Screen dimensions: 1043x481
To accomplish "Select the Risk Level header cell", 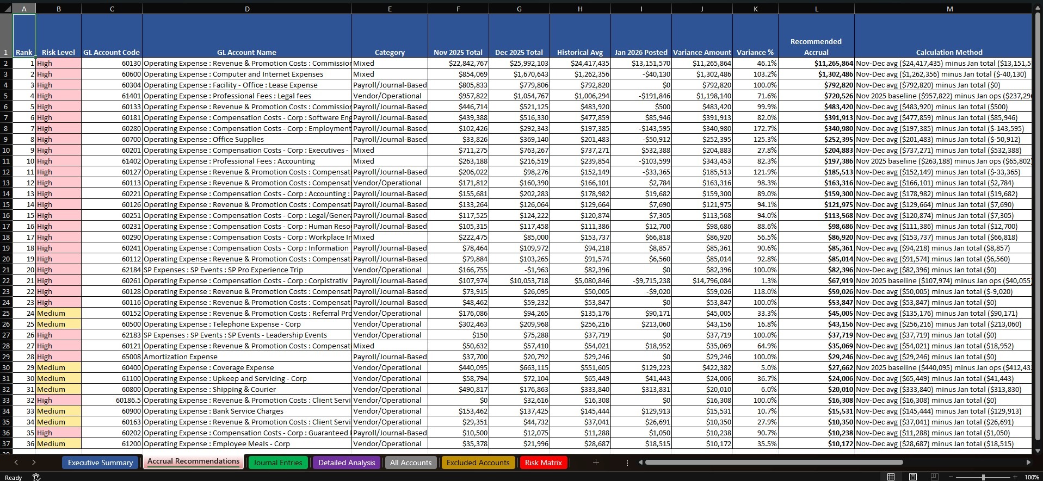I will point(58,36).
